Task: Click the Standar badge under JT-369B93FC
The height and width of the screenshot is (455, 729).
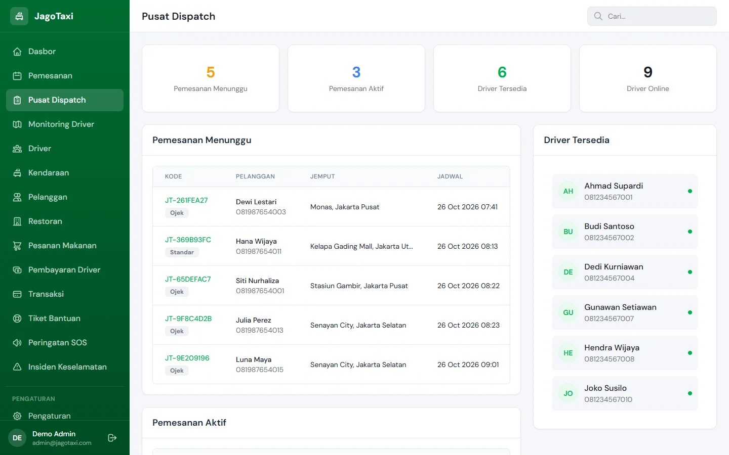Action: point(182,252)
